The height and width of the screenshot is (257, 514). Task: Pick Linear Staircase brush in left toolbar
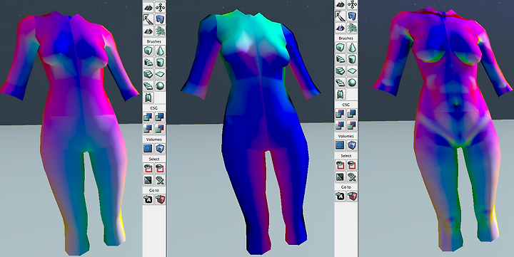[x=148, y=74]
